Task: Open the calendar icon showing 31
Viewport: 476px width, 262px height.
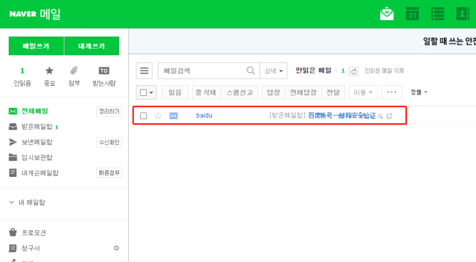Action: tap(412, 14)
